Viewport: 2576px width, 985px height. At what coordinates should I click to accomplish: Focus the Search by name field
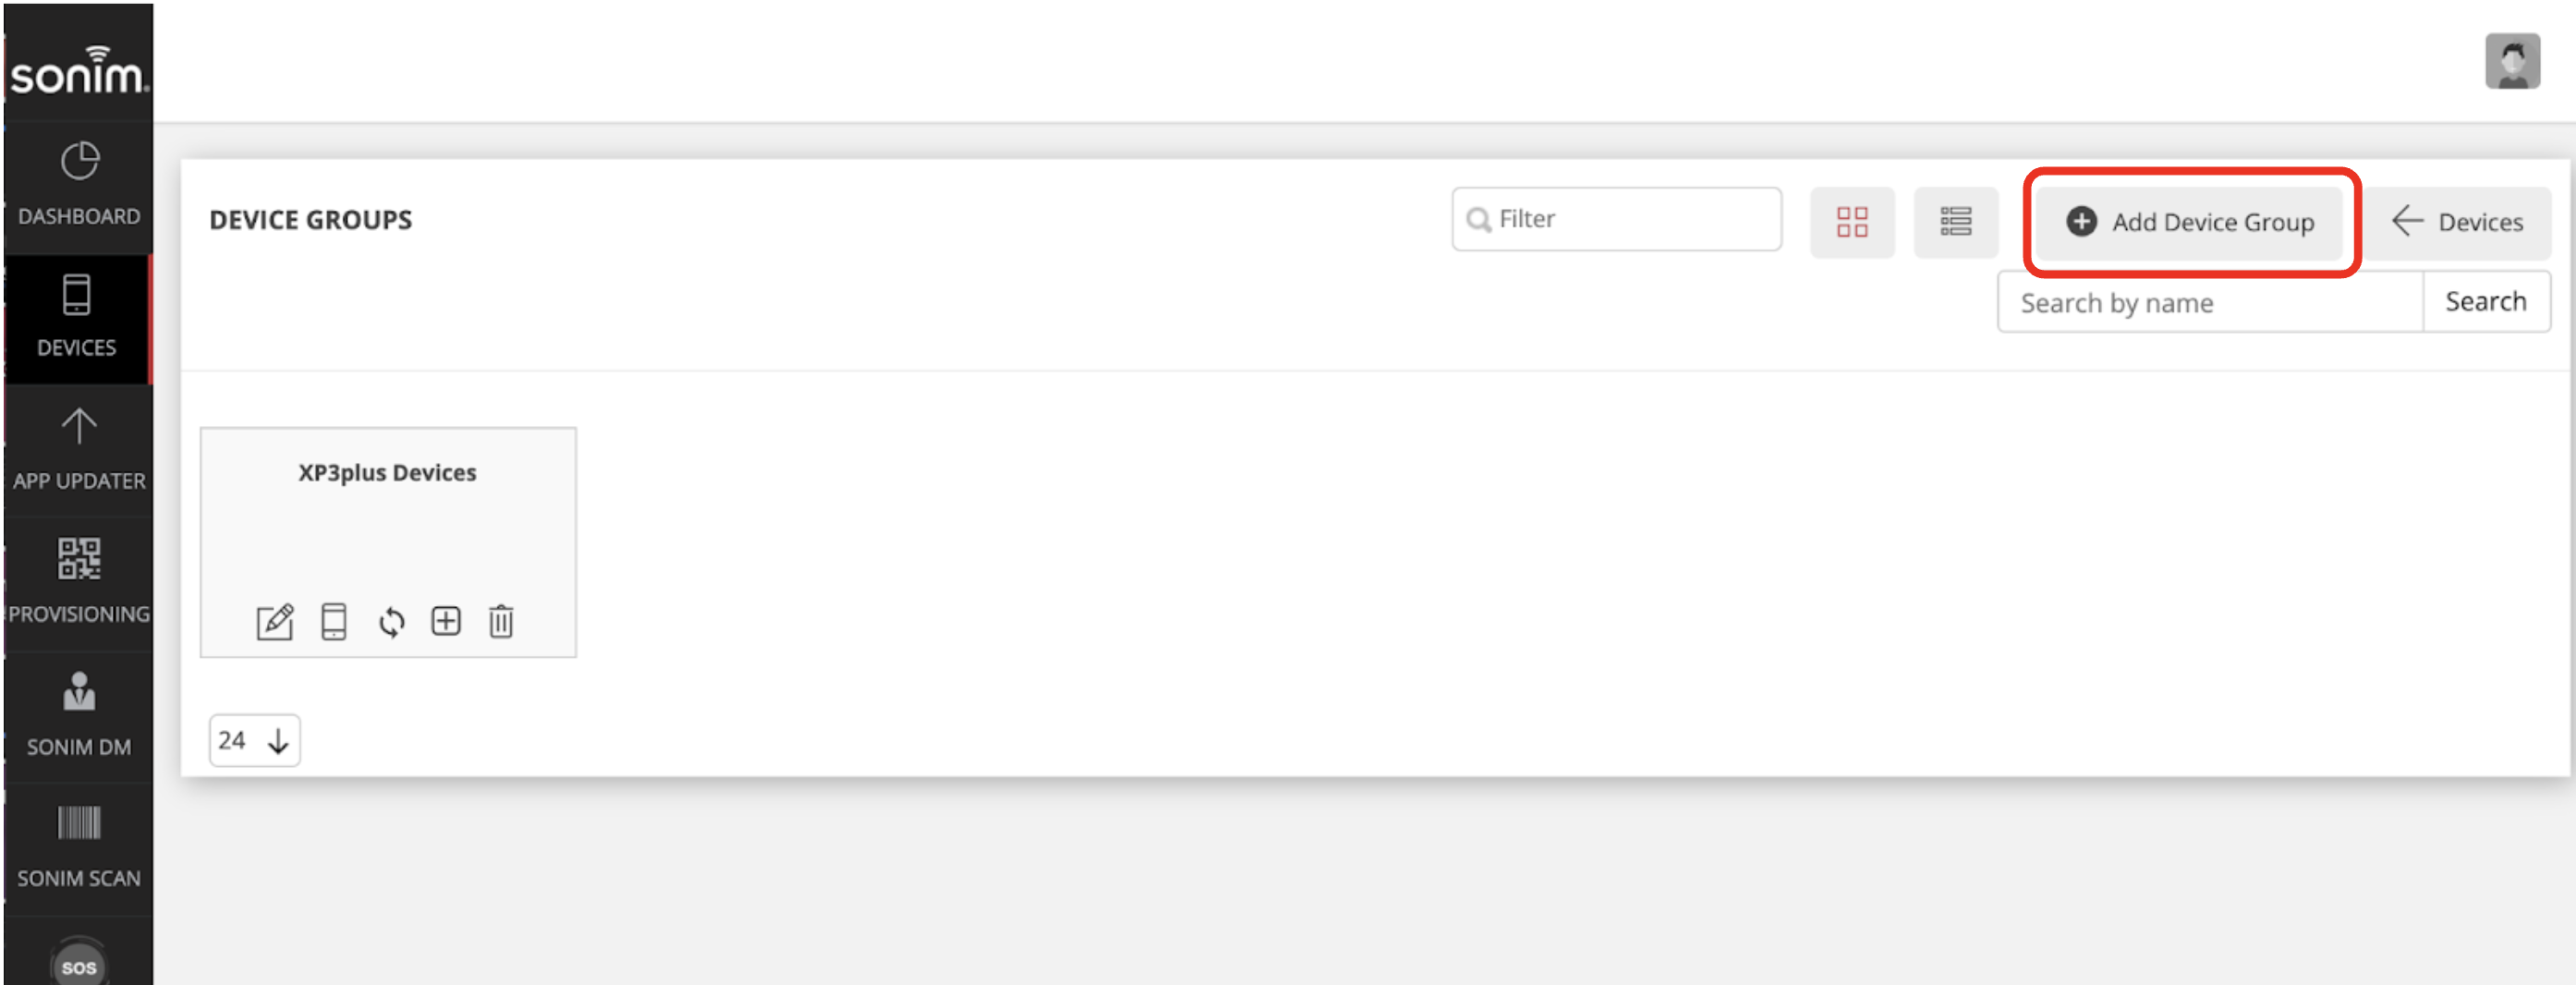[2210, 302]
